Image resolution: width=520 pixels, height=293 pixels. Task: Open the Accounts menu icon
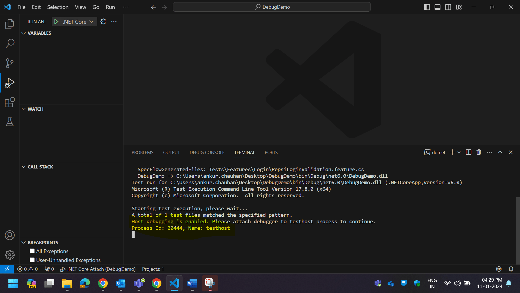click(10, 235)
